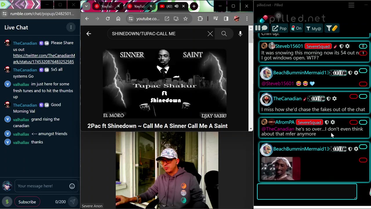Bookmark this page with the star
The height and width of the screenshot is (209, 371).
pos(185,19)
